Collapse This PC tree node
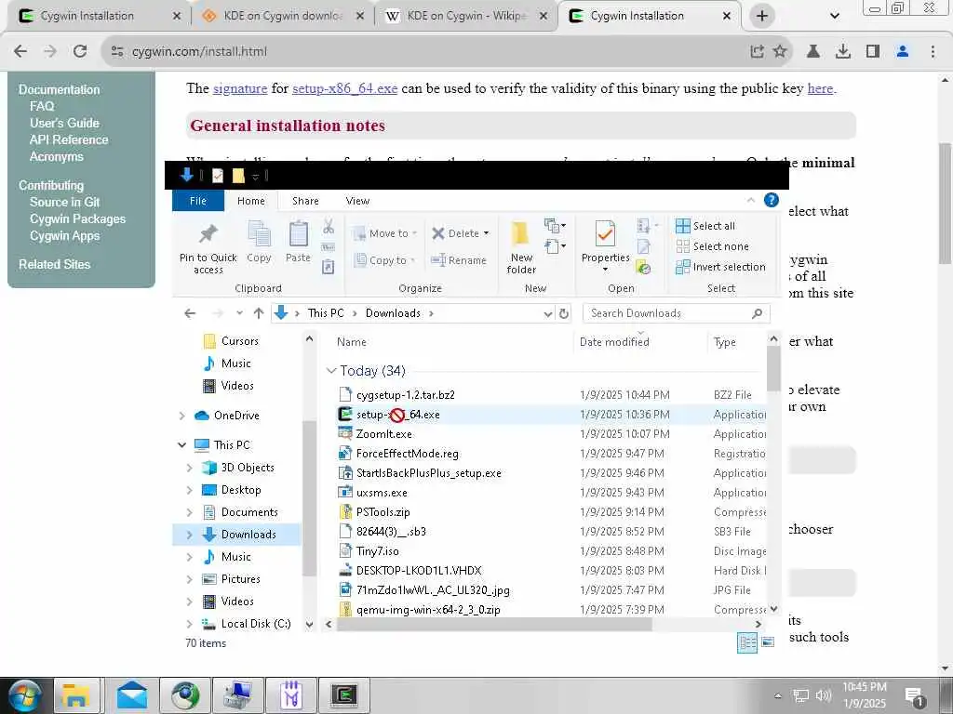The height and width of the screenshot is (714, 953). point(181,445)
